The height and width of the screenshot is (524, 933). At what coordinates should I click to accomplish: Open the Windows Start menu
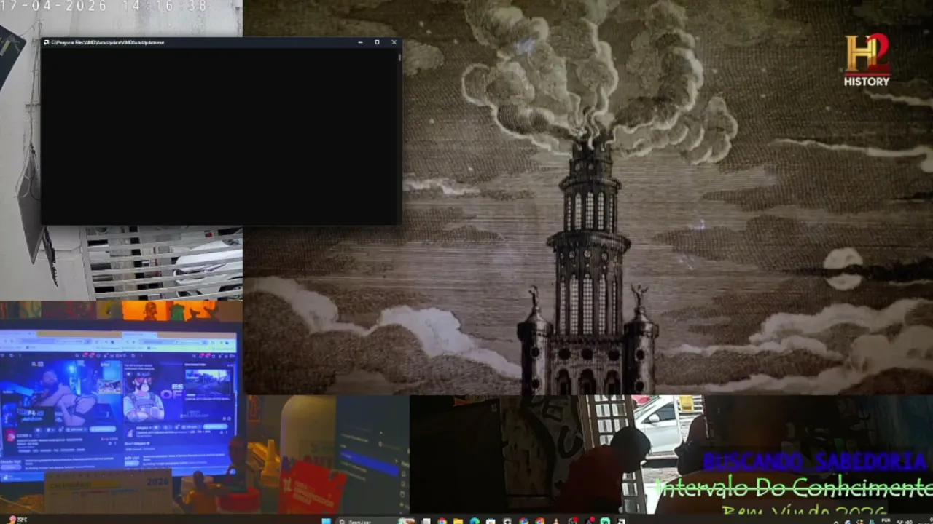click(x=326, y=520)
